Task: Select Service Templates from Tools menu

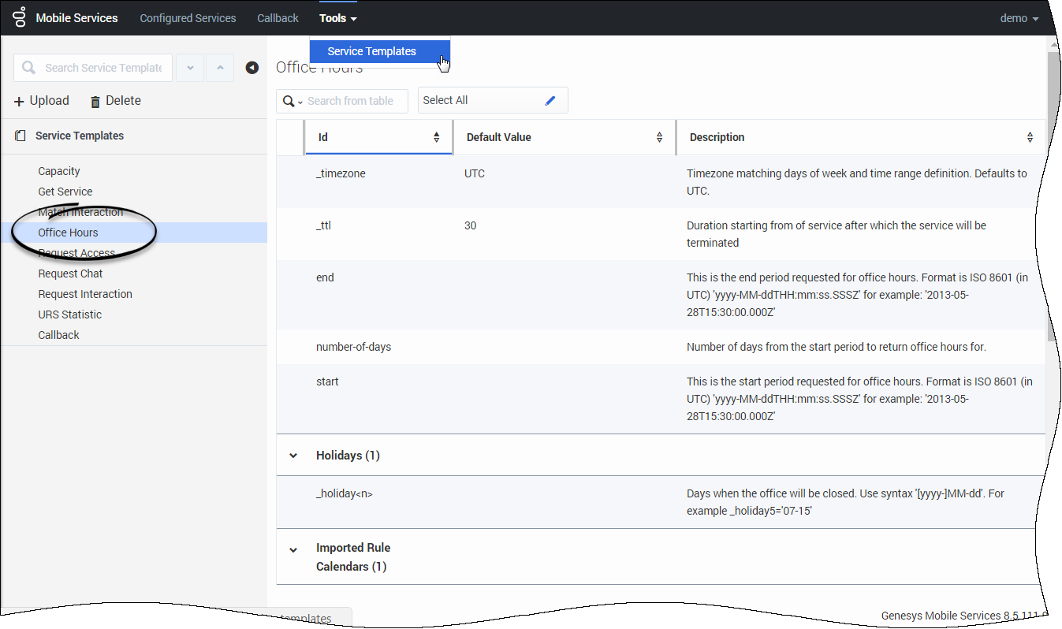Action: click(x=380, y=51)
